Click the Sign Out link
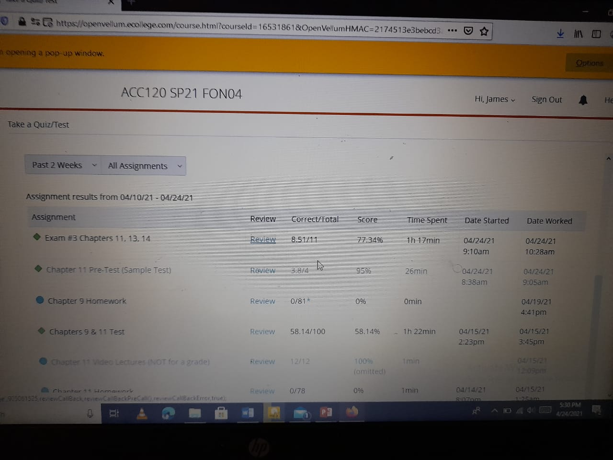This screenshot has width=613, height=460. point(546,100)
